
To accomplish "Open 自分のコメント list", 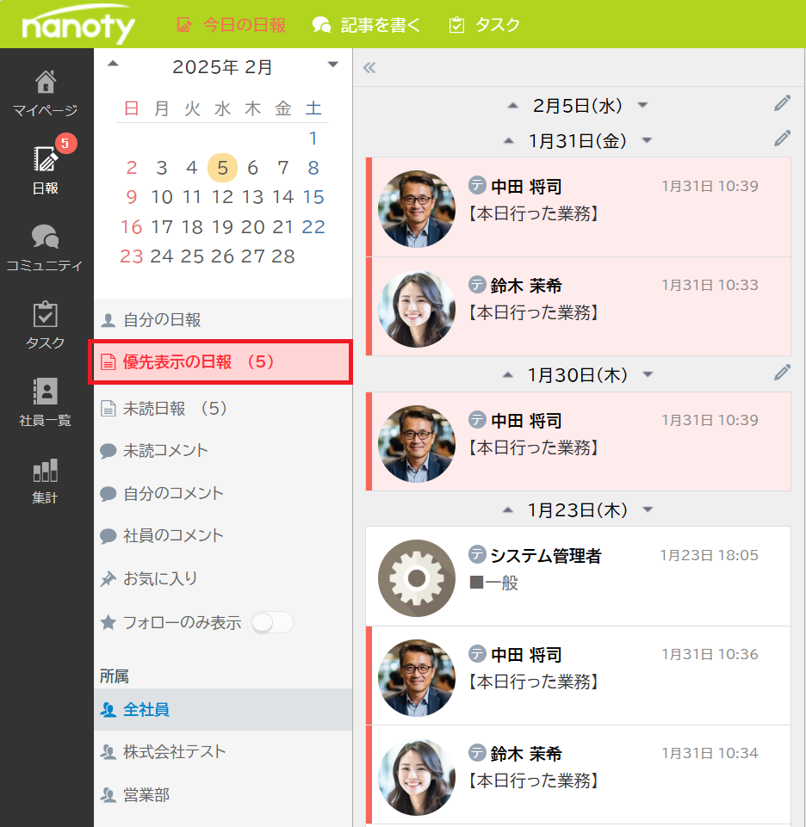I will click(x=223, y=493).
